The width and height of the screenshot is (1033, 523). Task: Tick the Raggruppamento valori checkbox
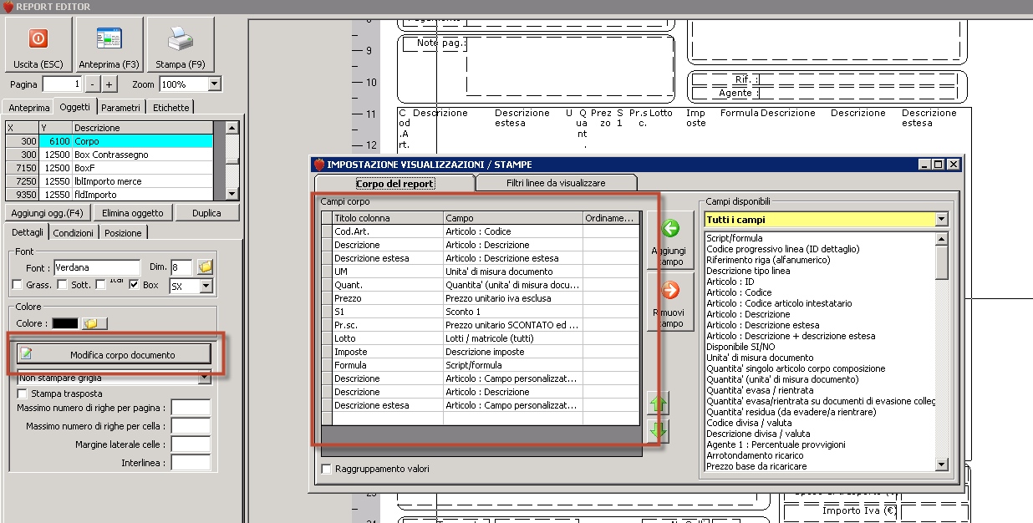(327, 469)
